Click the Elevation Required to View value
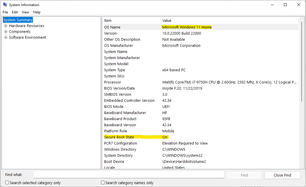 185,143
